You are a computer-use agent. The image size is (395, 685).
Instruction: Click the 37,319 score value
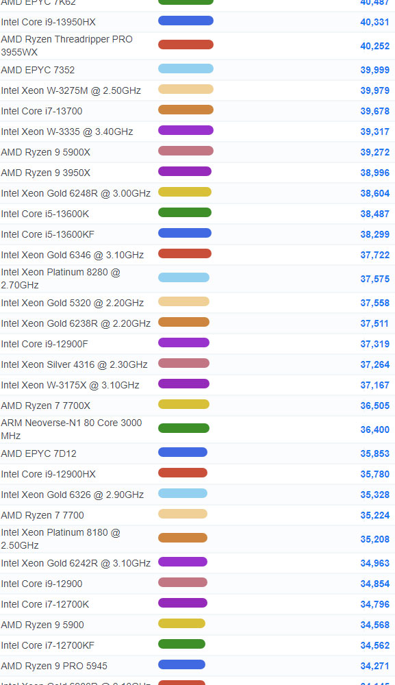pyautogui.click(x=374, y=344)
